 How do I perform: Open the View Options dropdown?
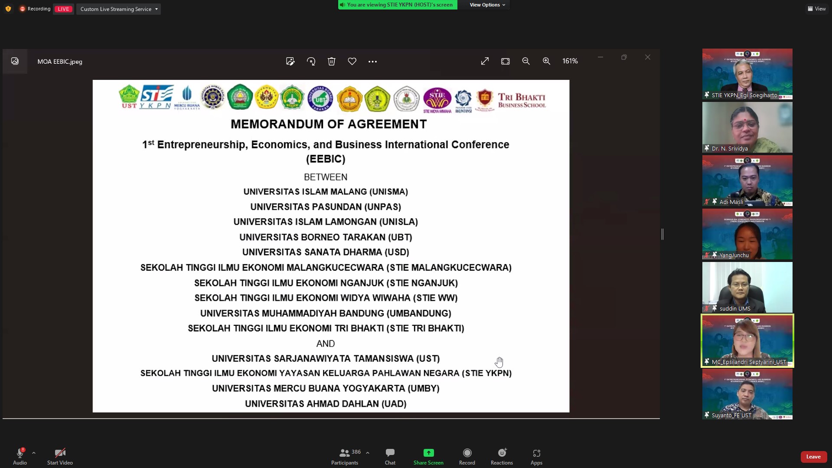tap(487, 5)
